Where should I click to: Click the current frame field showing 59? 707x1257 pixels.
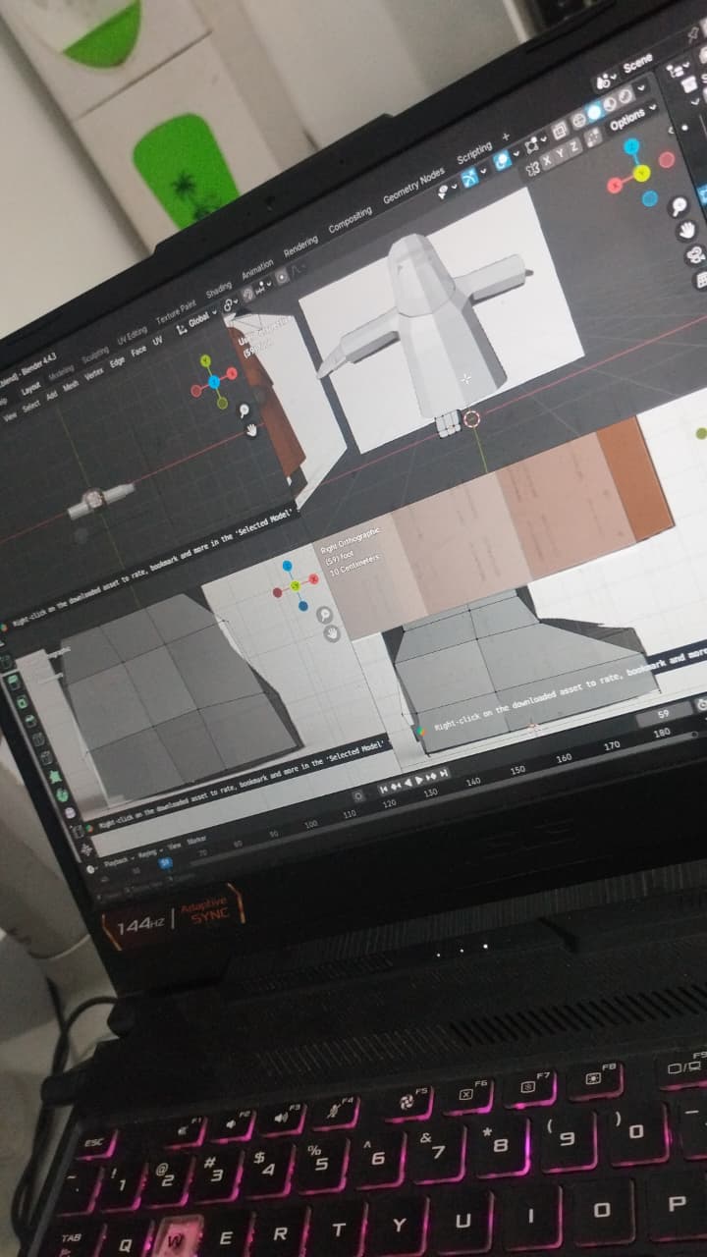663,714
